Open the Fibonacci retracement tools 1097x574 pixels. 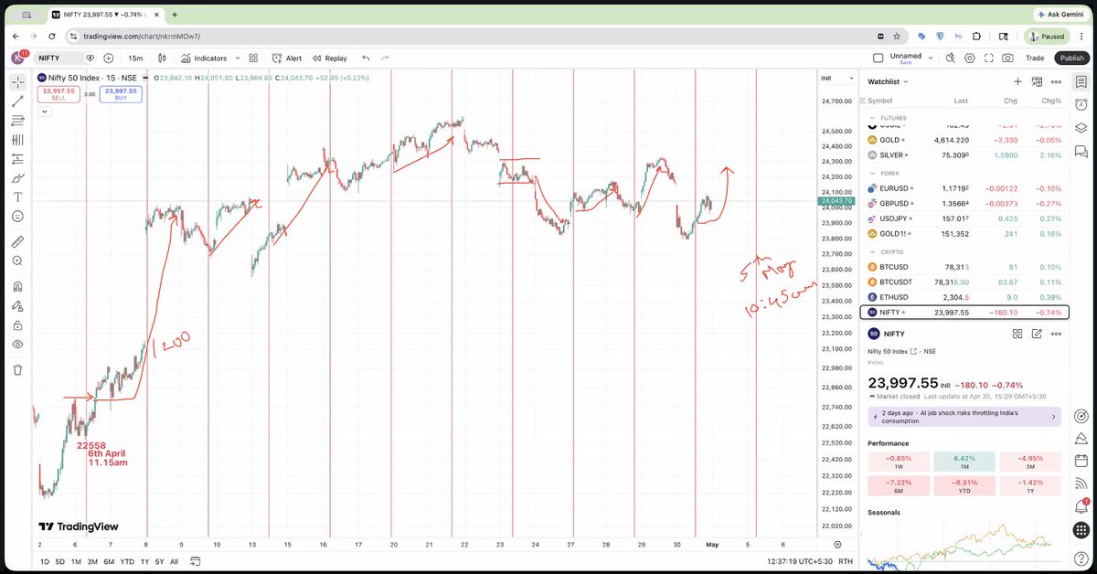[x=18, y=121]
